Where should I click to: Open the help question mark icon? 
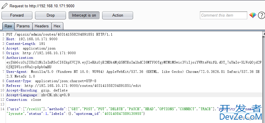tap(261, 15)
